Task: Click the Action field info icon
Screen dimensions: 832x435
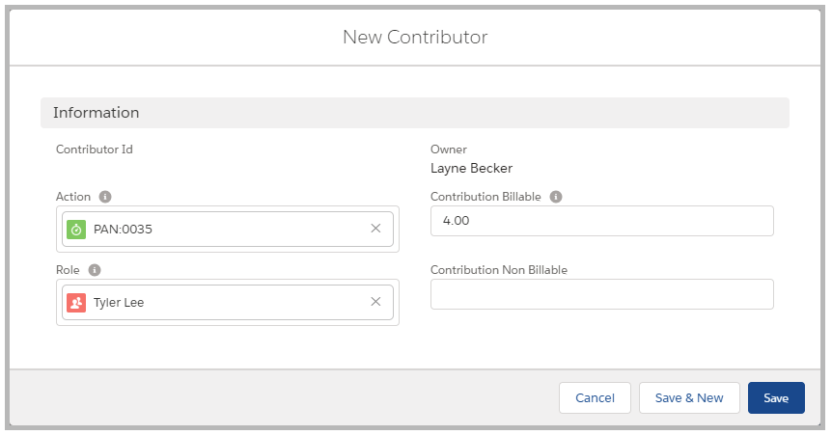Action: 105,197
